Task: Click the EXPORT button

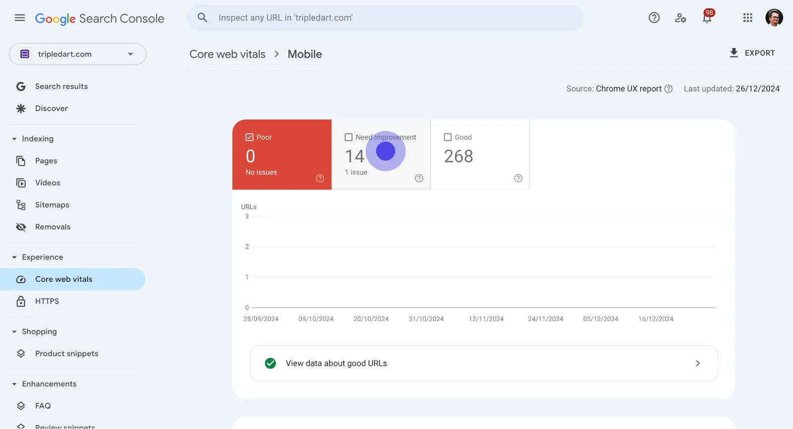Action: pyautogui.click(x=752, y=53)
